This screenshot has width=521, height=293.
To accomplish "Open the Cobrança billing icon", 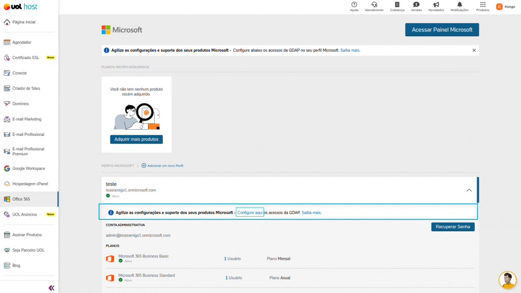I will point(397,5).
